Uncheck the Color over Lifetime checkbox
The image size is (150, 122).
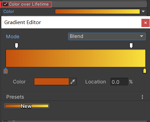[x=5, y=4]
